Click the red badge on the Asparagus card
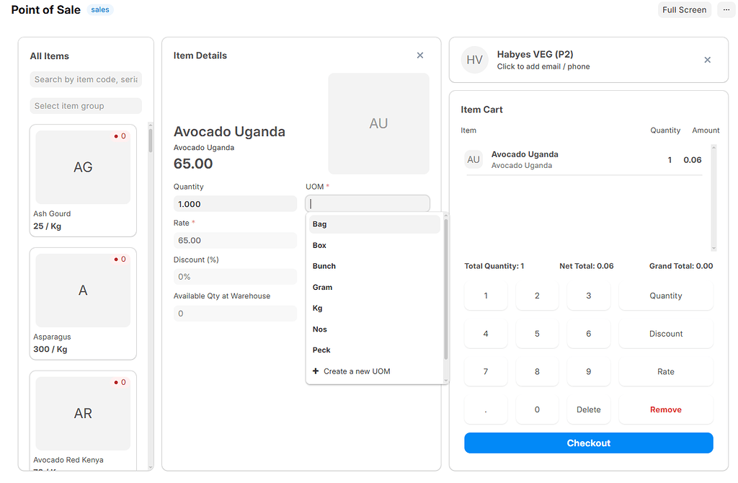 point(120,259)
